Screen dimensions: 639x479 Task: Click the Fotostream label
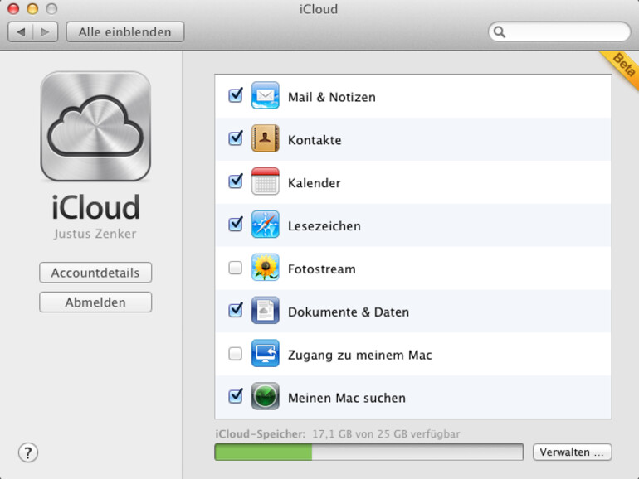321,269
